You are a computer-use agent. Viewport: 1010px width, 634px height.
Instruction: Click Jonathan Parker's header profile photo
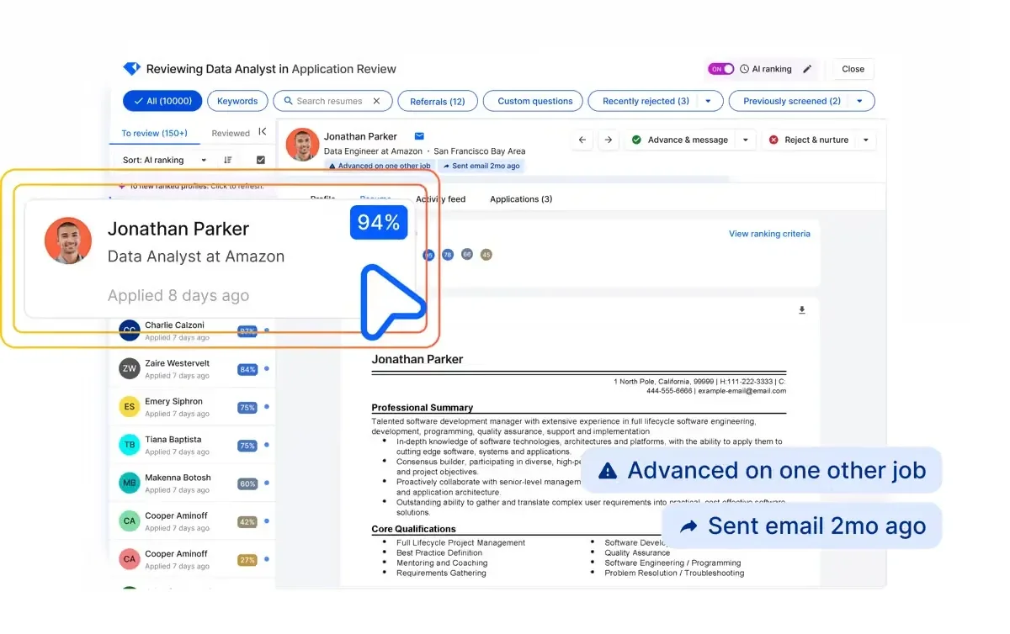pyautogui.click(x=302, y=145)
